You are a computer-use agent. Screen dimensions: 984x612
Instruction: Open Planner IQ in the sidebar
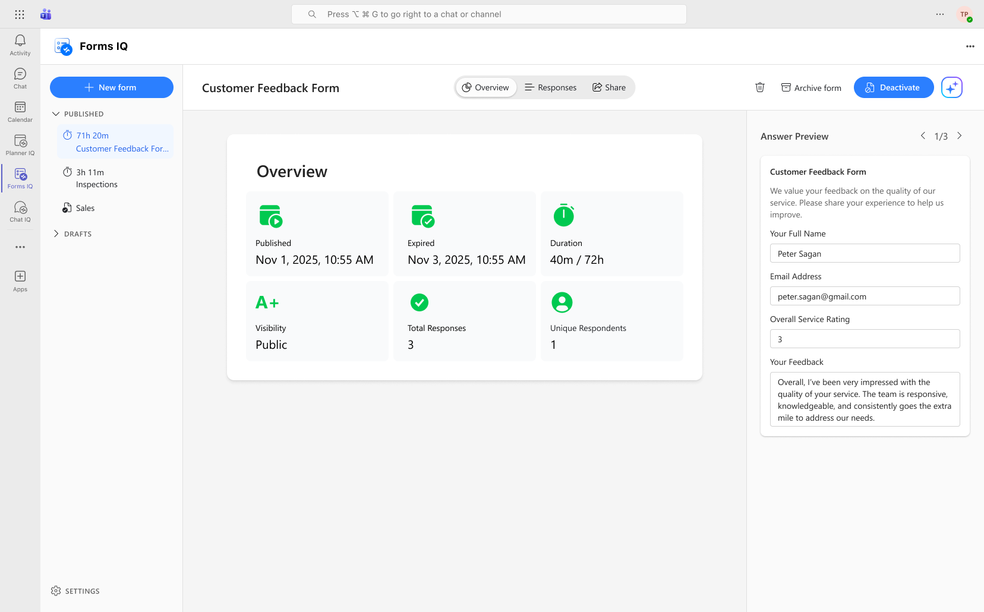pos(20,145)
